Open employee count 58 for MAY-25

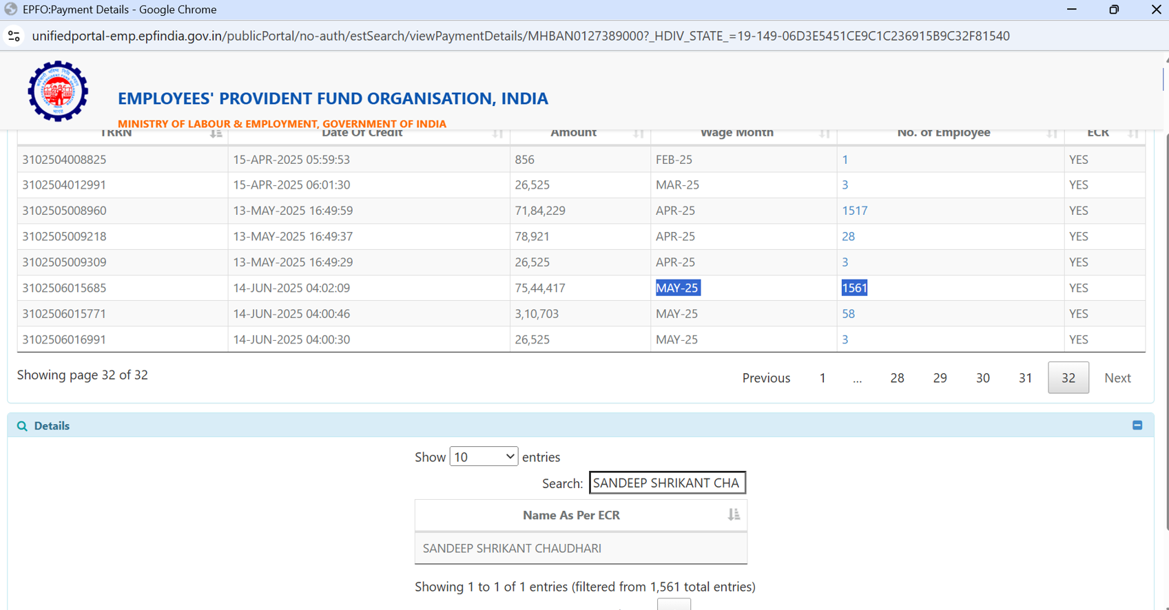click(848, 314)
